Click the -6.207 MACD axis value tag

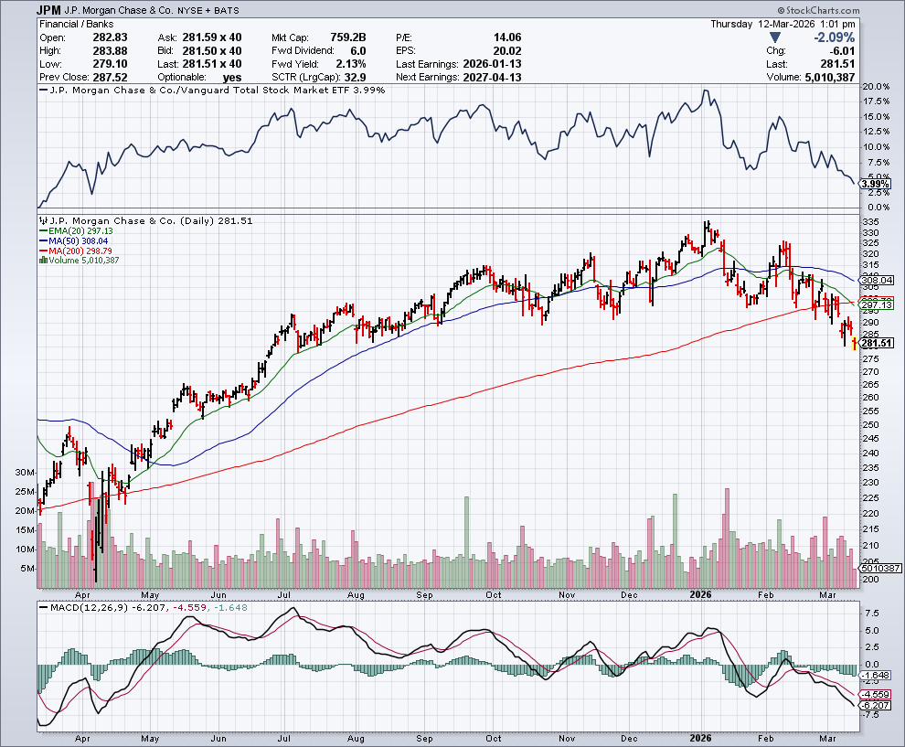(x=878, y=707)
